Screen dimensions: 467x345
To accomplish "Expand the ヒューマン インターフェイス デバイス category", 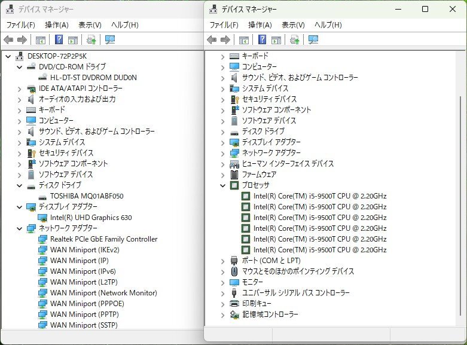I will tap(222, 164).
